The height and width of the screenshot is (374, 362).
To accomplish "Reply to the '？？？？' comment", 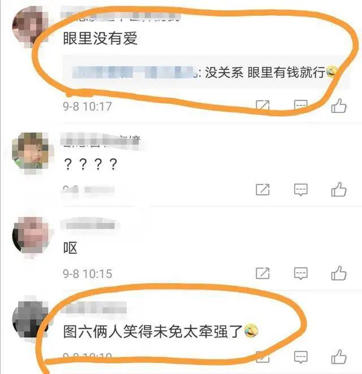I will coord(301,190).
